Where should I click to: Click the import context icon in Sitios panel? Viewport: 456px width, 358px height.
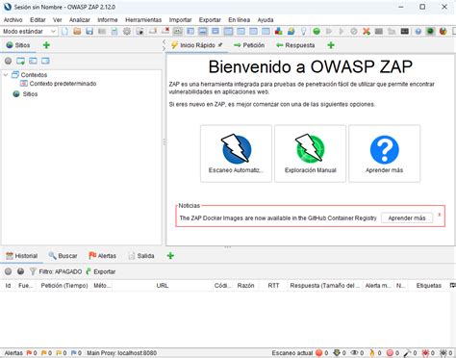33,61
